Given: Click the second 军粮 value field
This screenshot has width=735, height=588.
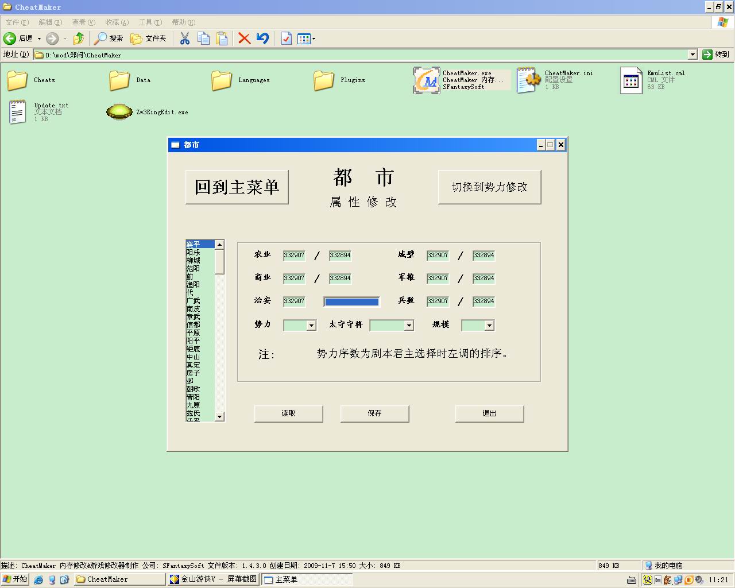Looking at the screenshot, I should pos(483,278).
